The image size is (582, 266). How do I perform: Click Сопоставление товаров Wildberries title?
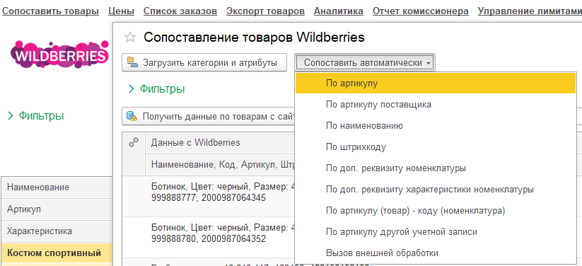(255, 37)
